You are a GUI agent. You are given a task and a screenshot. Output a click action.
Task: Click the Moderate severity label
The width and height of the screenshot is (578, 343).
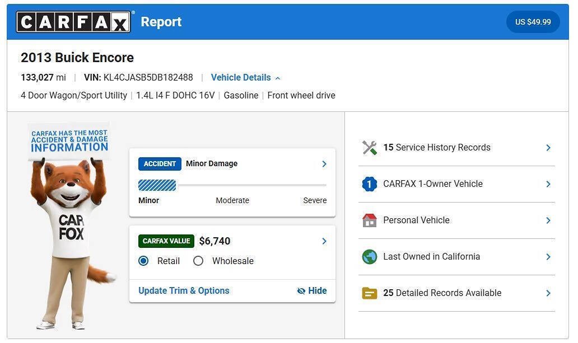[x=232, y=200]
